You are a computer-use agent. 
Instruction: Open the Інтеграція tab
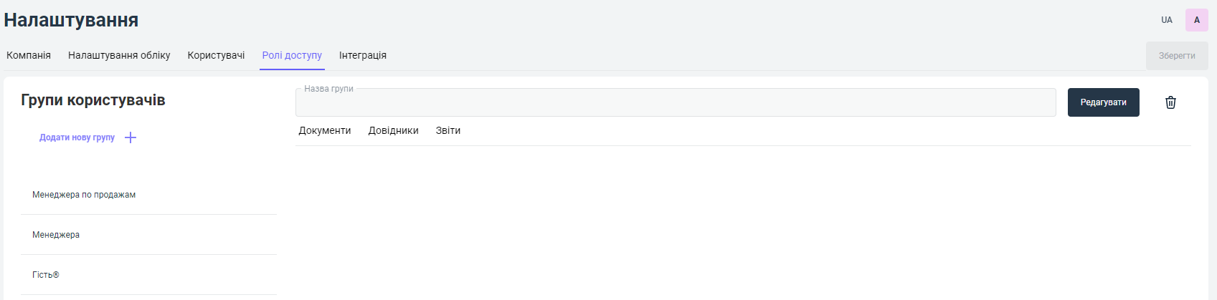363,55
